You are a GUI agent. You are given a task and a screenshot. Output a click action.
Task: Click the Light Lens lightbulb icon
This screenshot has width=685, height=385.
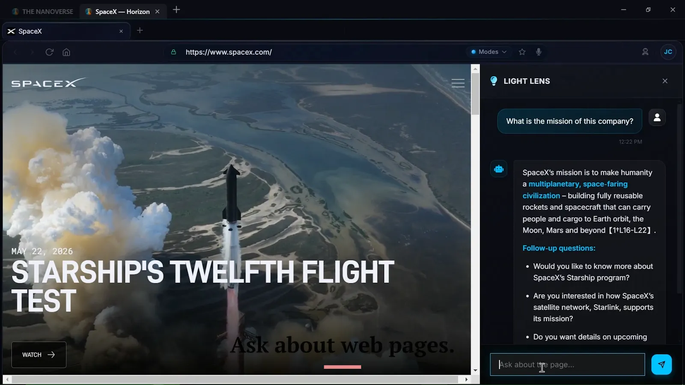(x=494, y=81)
